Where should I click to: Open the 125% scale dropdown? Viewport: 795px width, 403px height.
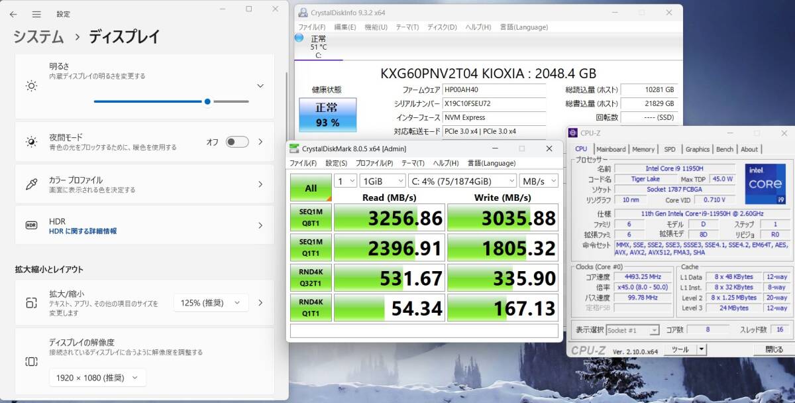[x=211, y=303]
